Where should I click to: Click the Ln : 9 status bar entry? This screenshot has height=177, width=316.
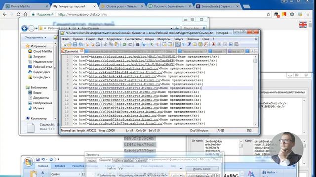tap(129, 130)
